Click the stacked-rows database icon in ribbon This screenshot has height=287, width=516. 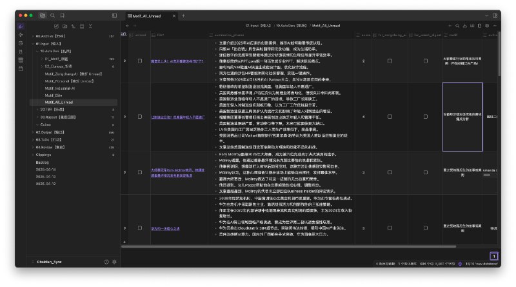click(x=21, y=60)
